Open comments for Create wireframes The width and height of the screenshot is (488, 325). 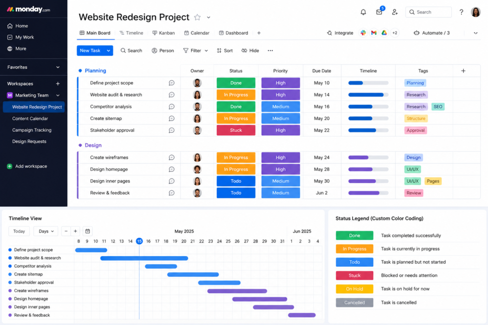(172, 158)
